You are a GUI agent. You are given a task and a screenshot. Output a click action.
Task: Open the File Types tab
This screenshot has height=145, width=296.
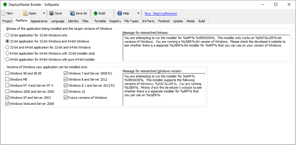pyautogui.click(x=131, y=21)
